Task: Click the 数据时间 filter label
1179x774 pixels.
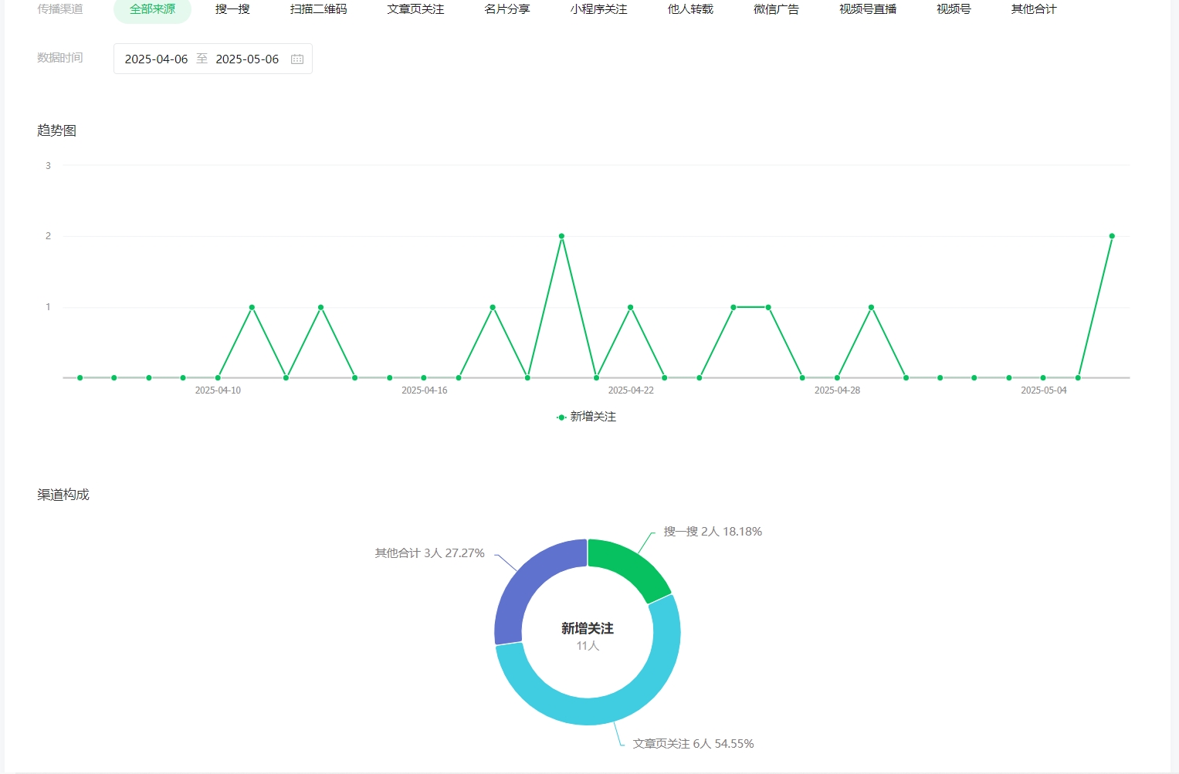Action: coord(60,58)
